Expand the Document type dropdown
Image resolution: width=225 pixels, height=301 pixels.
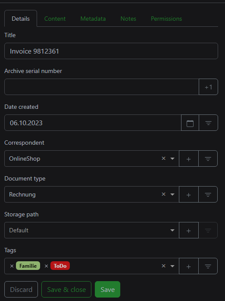pos(172,195)
